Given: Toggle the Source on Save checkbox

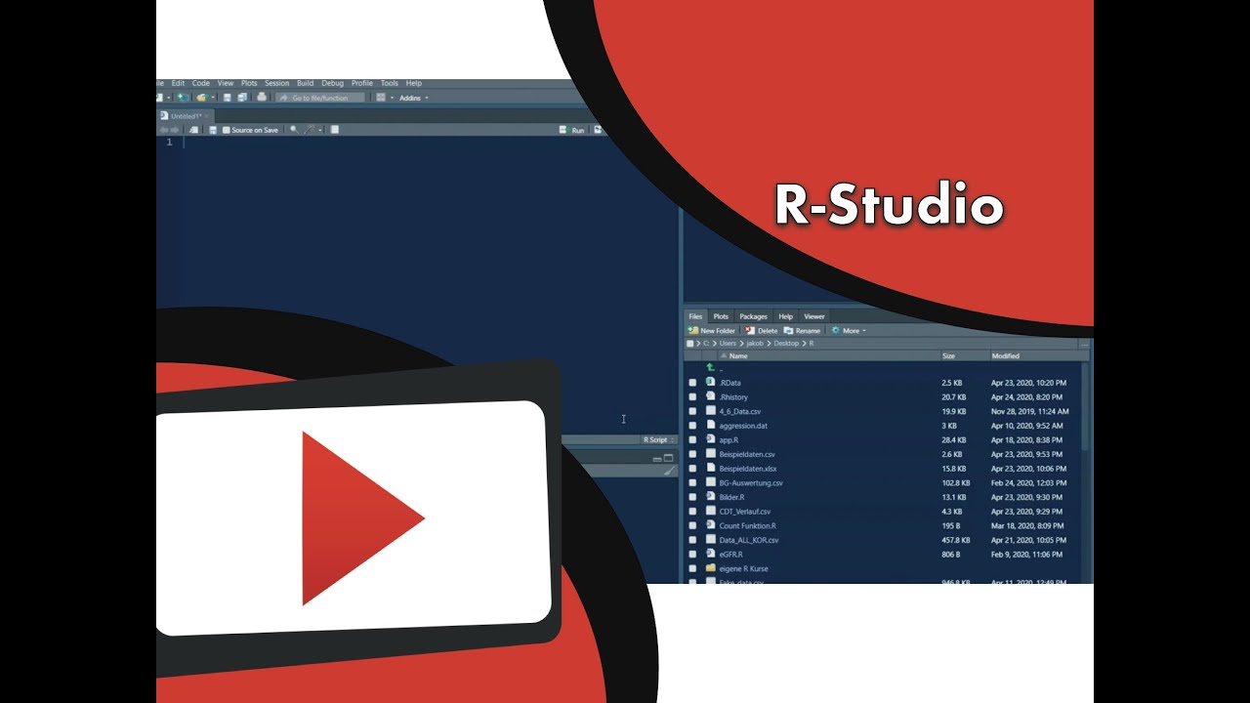Looking at the screenshot, I should (x=227, y=130).
